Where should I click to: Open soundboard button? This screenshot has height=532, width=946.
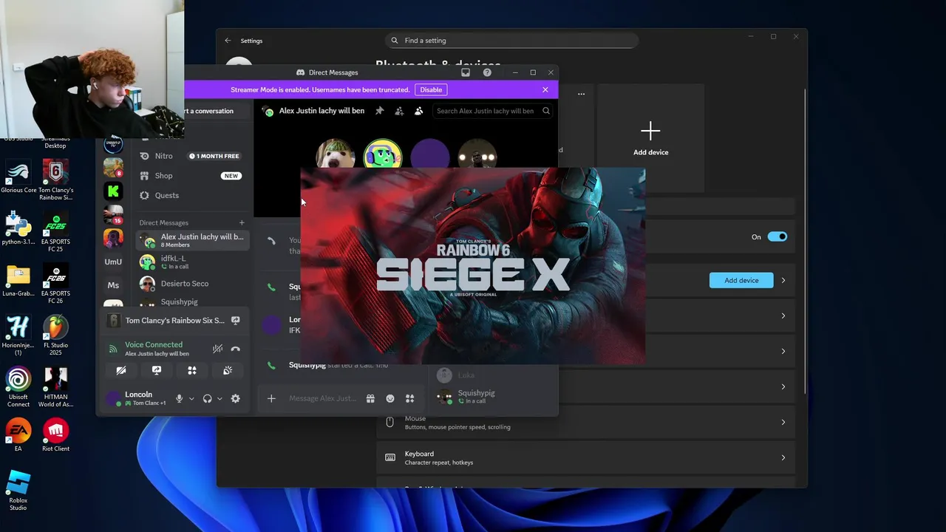click(x=228, y=370)
